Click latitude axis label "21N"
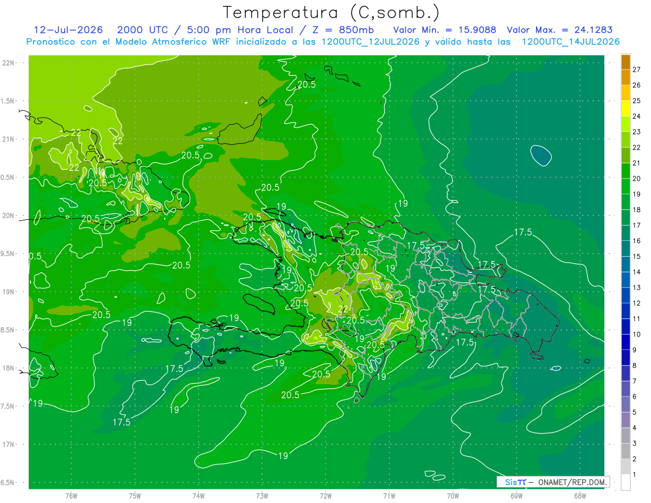651x503 pixels. coord(8,139)
